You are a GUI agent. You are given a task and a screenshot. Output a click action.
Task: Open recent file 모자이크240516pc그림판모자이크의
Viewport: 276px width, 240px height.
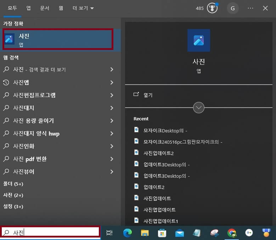tap(183, 142)
